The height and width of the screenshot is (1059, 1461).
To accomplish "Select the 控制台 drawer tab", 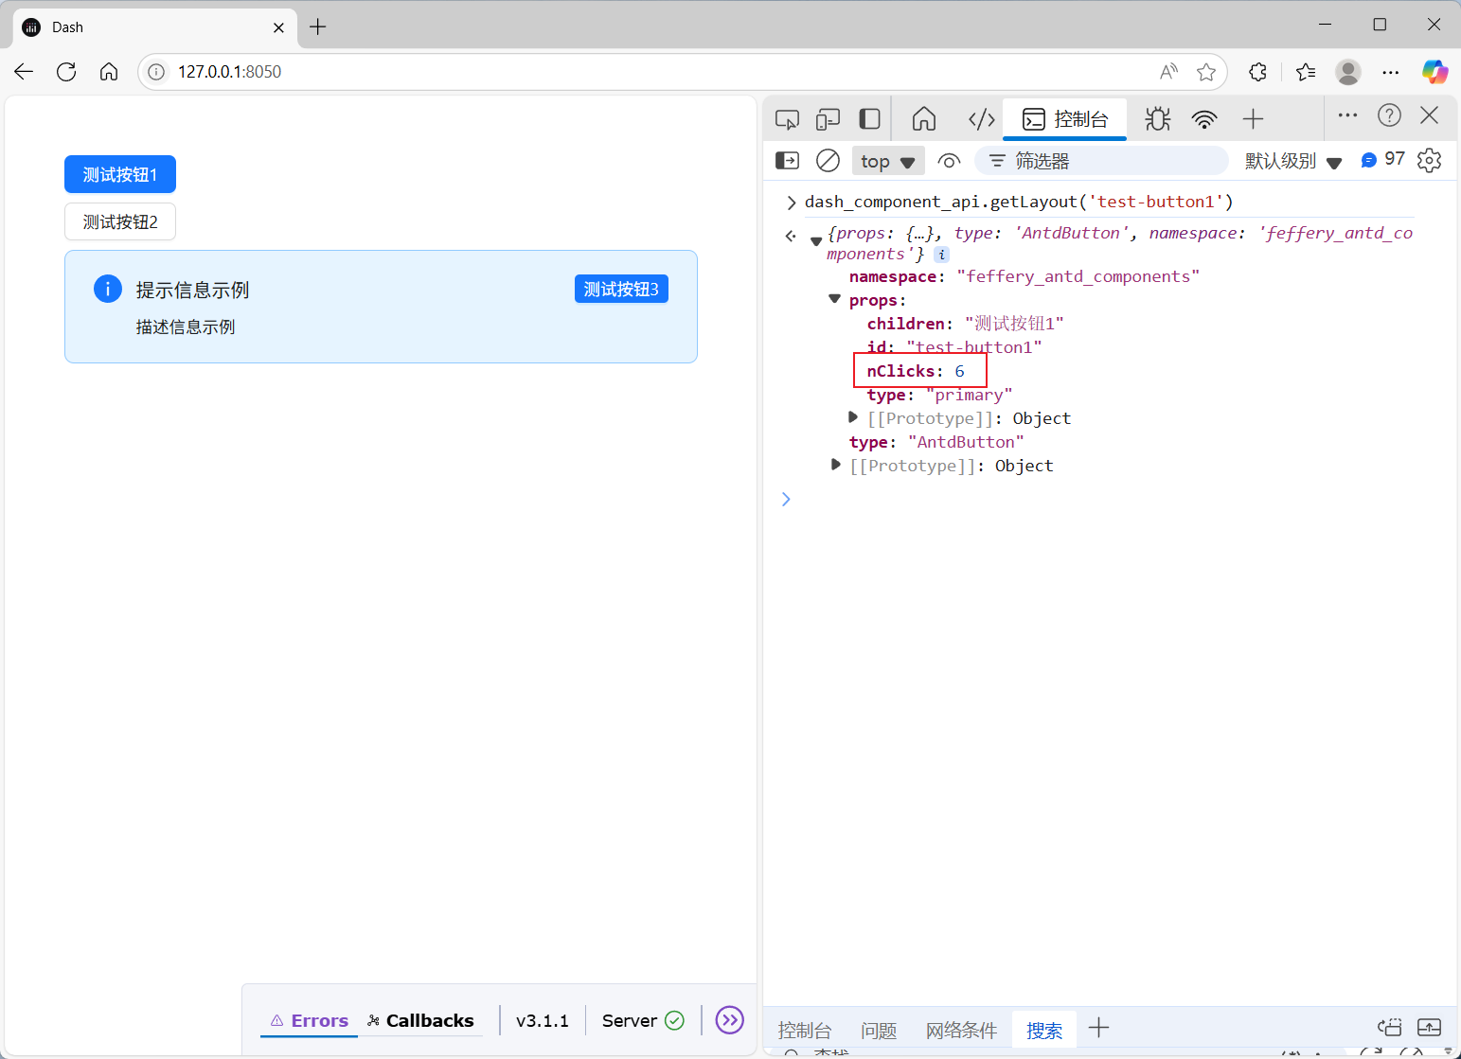I will tap(805, 1031).
